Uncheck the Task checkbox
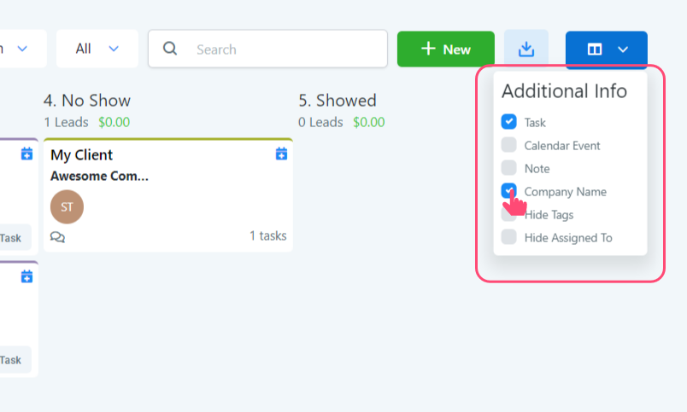Screen dimensions: 687x412 click(509, 122)
